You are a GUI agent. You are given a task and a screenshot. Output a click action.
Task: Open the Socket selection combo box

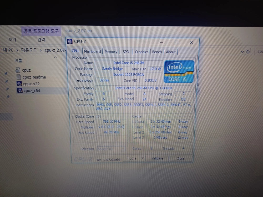coord(111,149)
